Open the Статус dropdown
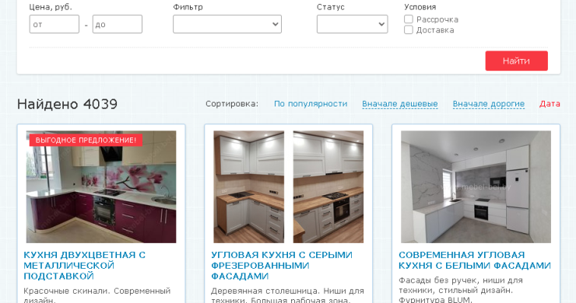Screen dimensions: 576x303 pyautogui.click(x=353, y=24)
